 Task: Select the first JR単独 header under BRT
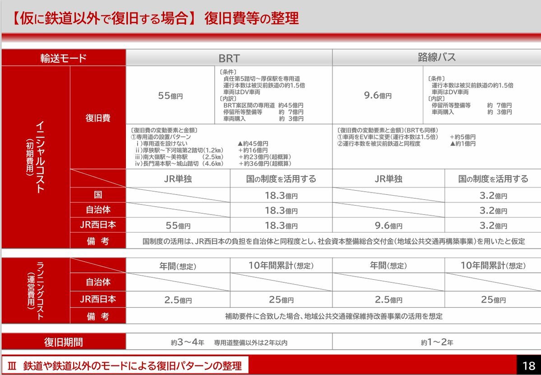[178, 178]
